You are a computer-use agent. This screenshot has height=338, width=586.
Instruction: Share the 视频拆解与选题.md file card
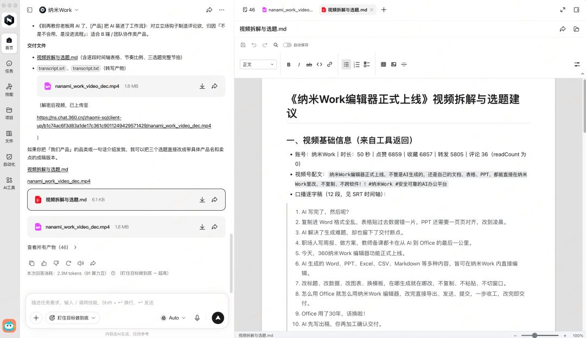tap(214, 199)
